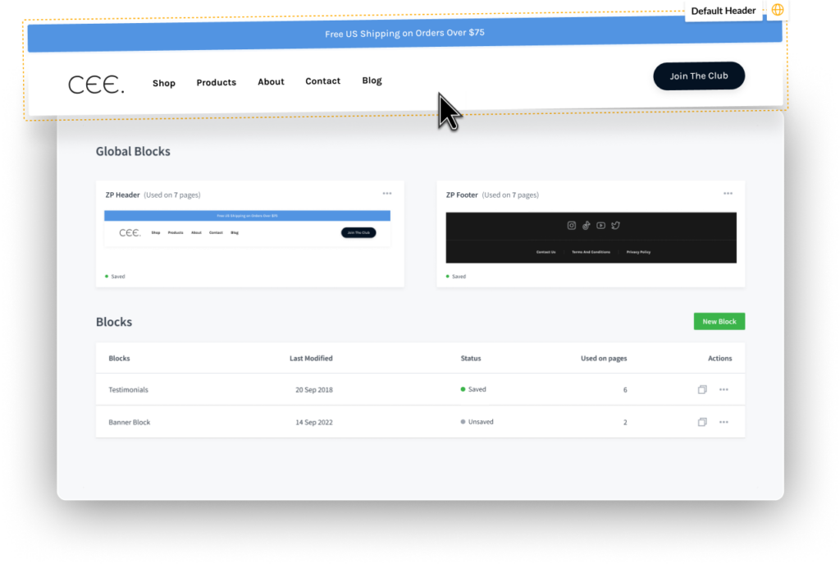
Task: Click the Saved status of Testimonials row
Action: click(473, 389)
